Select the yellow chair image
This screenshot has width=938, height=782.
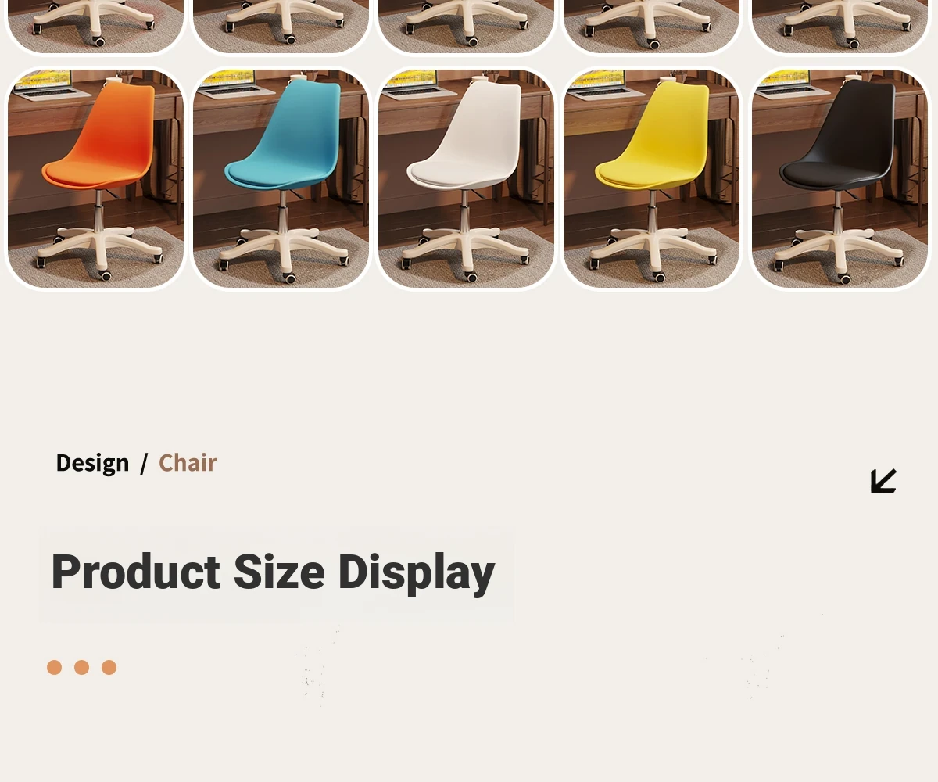[651, 178]
